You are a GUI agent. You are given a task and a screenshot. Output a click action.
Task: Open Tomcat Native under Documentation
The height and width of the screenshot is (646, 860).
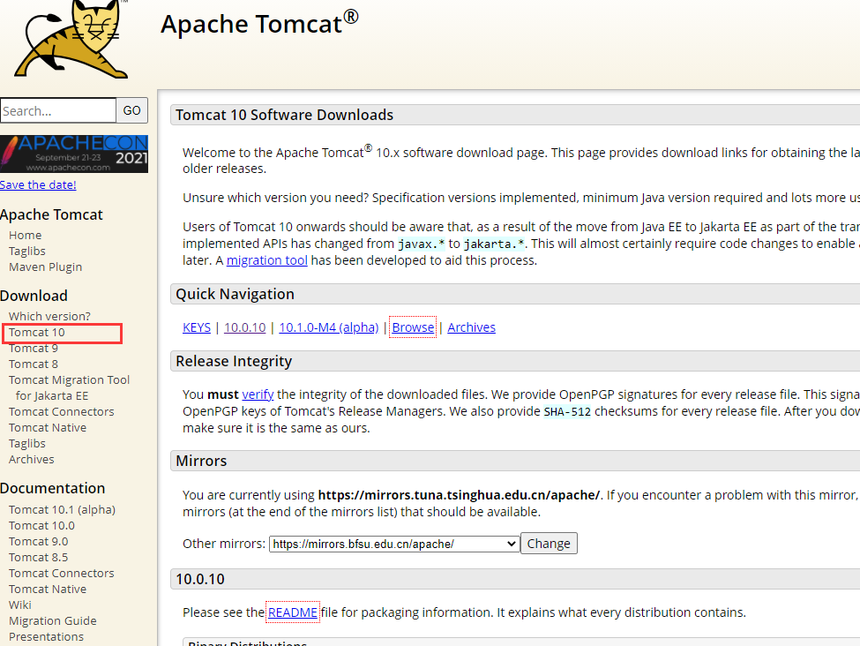point(48,590)
